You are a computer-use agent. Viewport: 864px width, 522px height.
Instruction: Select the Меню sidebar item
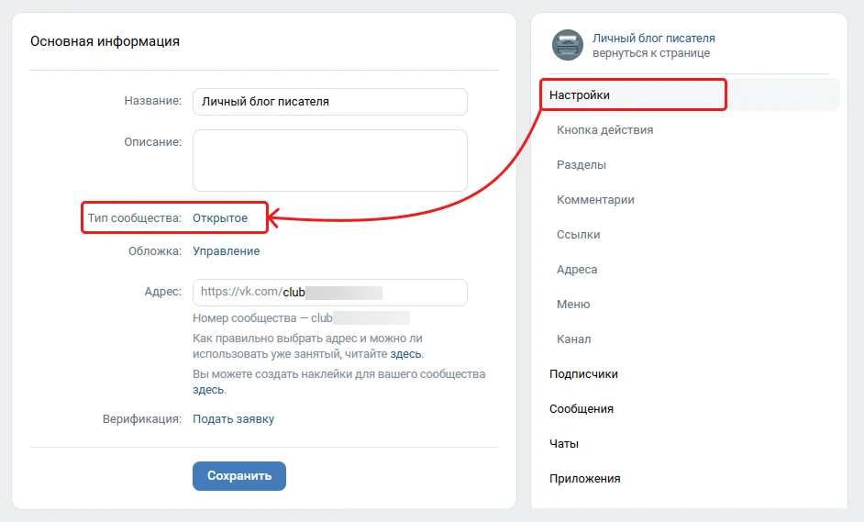click(x=573, y=305)
